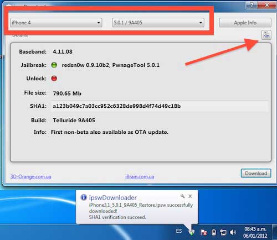Click the Show desktop strip beside the clock
277x240 pixels.
[x=274, y=232]
